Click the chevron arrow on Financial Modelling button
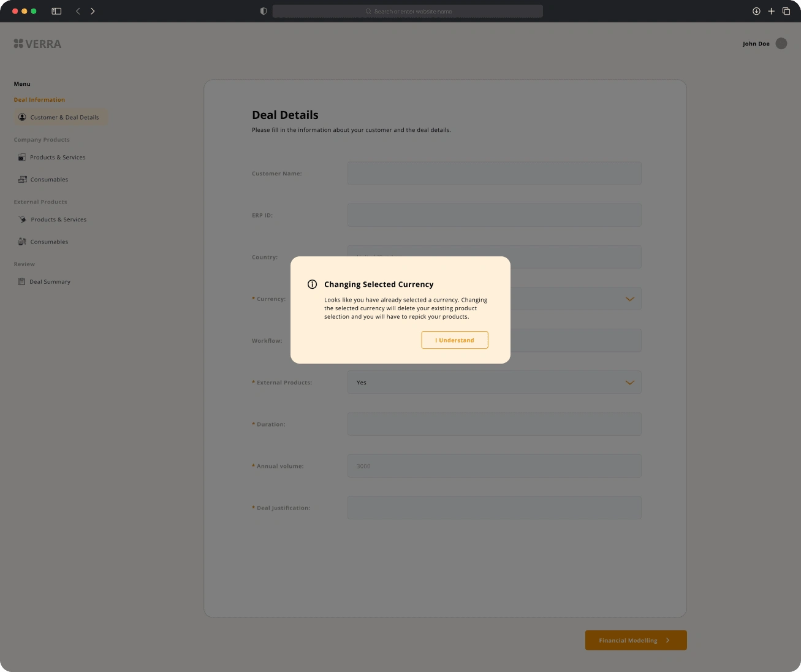Viewport: 801px width, 672px height. coord(668,640)
